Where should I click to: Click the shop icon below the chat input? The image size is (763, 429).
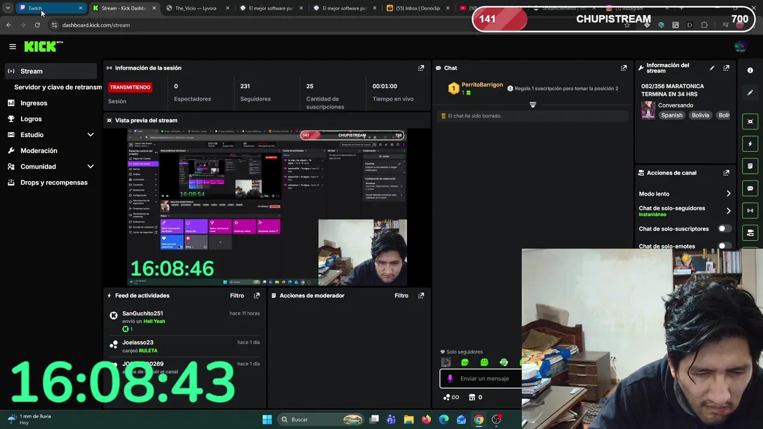[x=472, y=397]
